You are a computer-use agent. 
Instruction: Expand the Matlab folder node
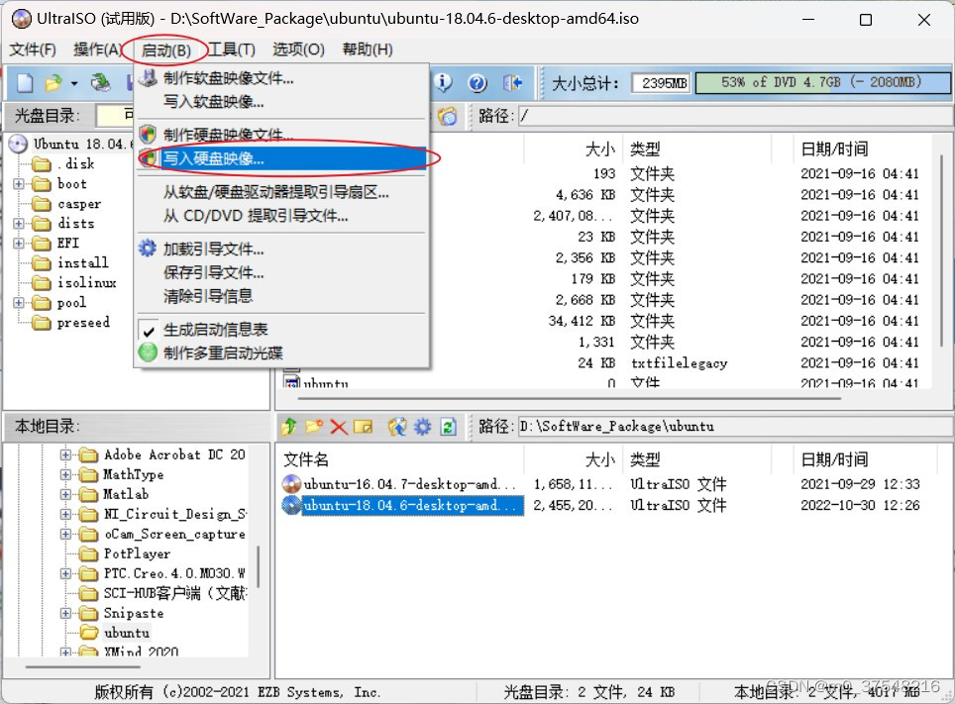65,494
